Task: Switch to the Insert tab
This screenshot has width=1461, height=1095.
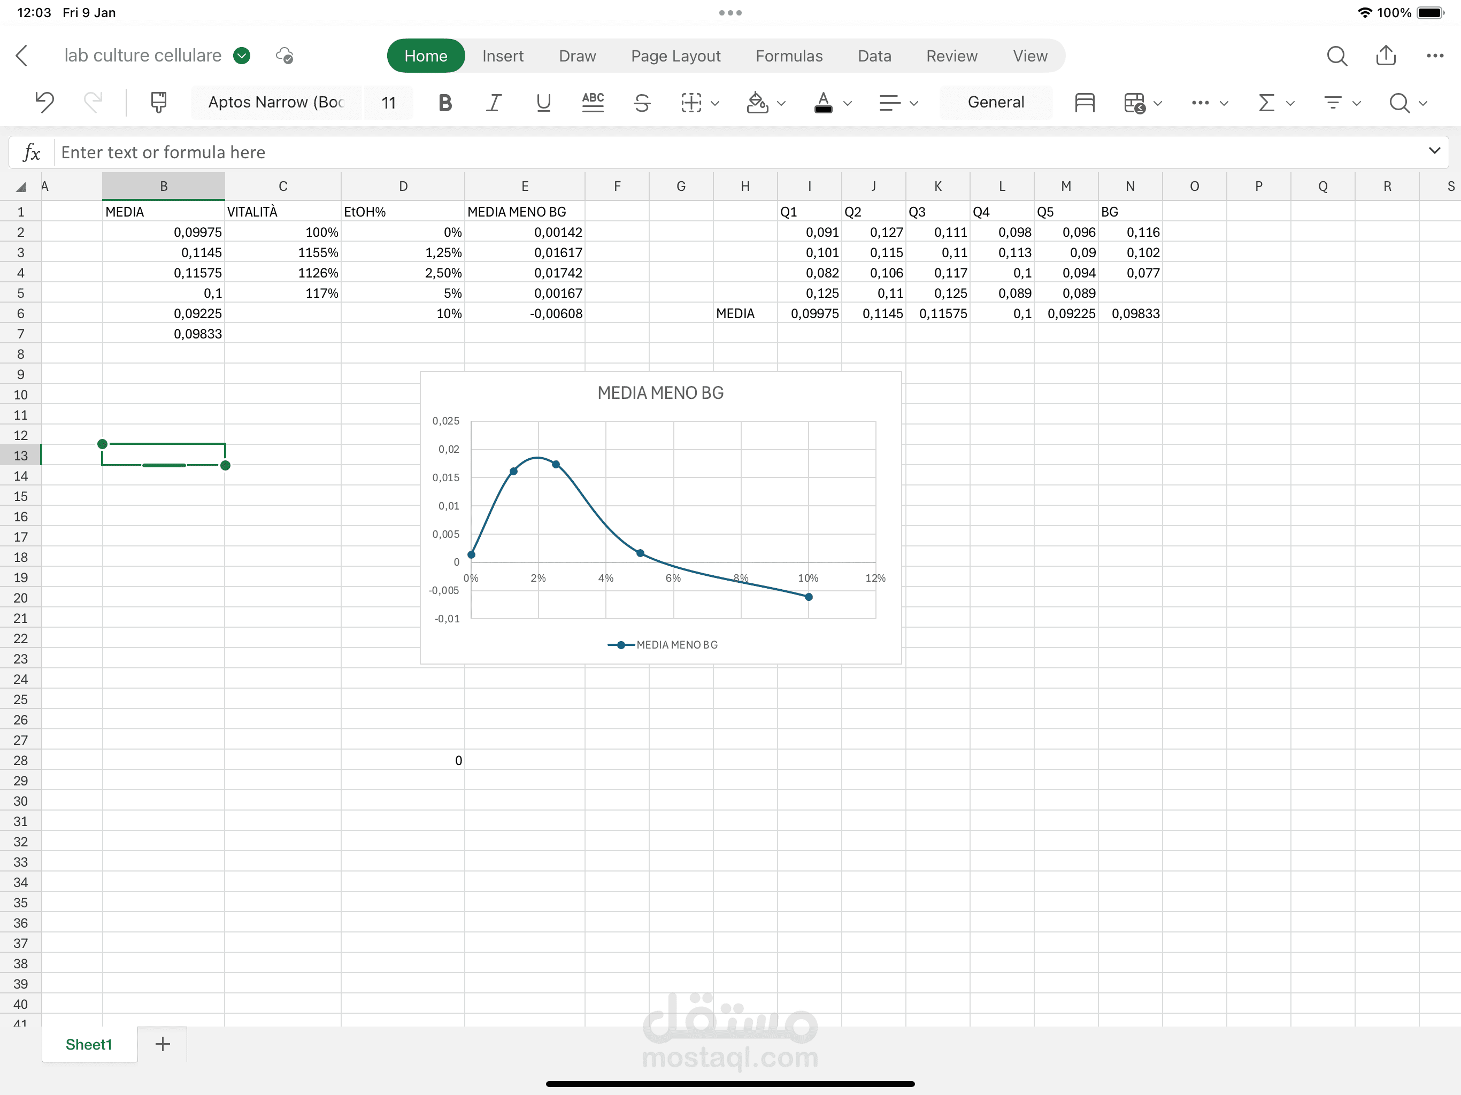Action: click(503, 56)
